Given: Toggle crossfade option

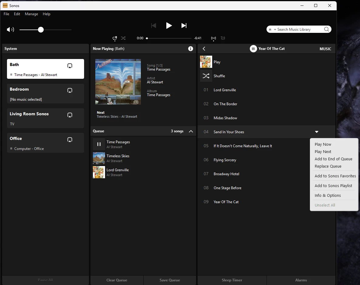Looking at the screenshot, I should click(x=213, y=38).
